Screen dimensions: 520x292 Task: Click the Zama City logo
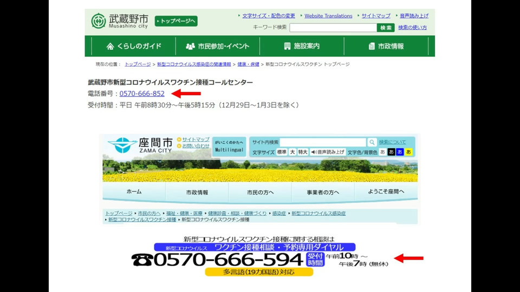click(140, 145)
